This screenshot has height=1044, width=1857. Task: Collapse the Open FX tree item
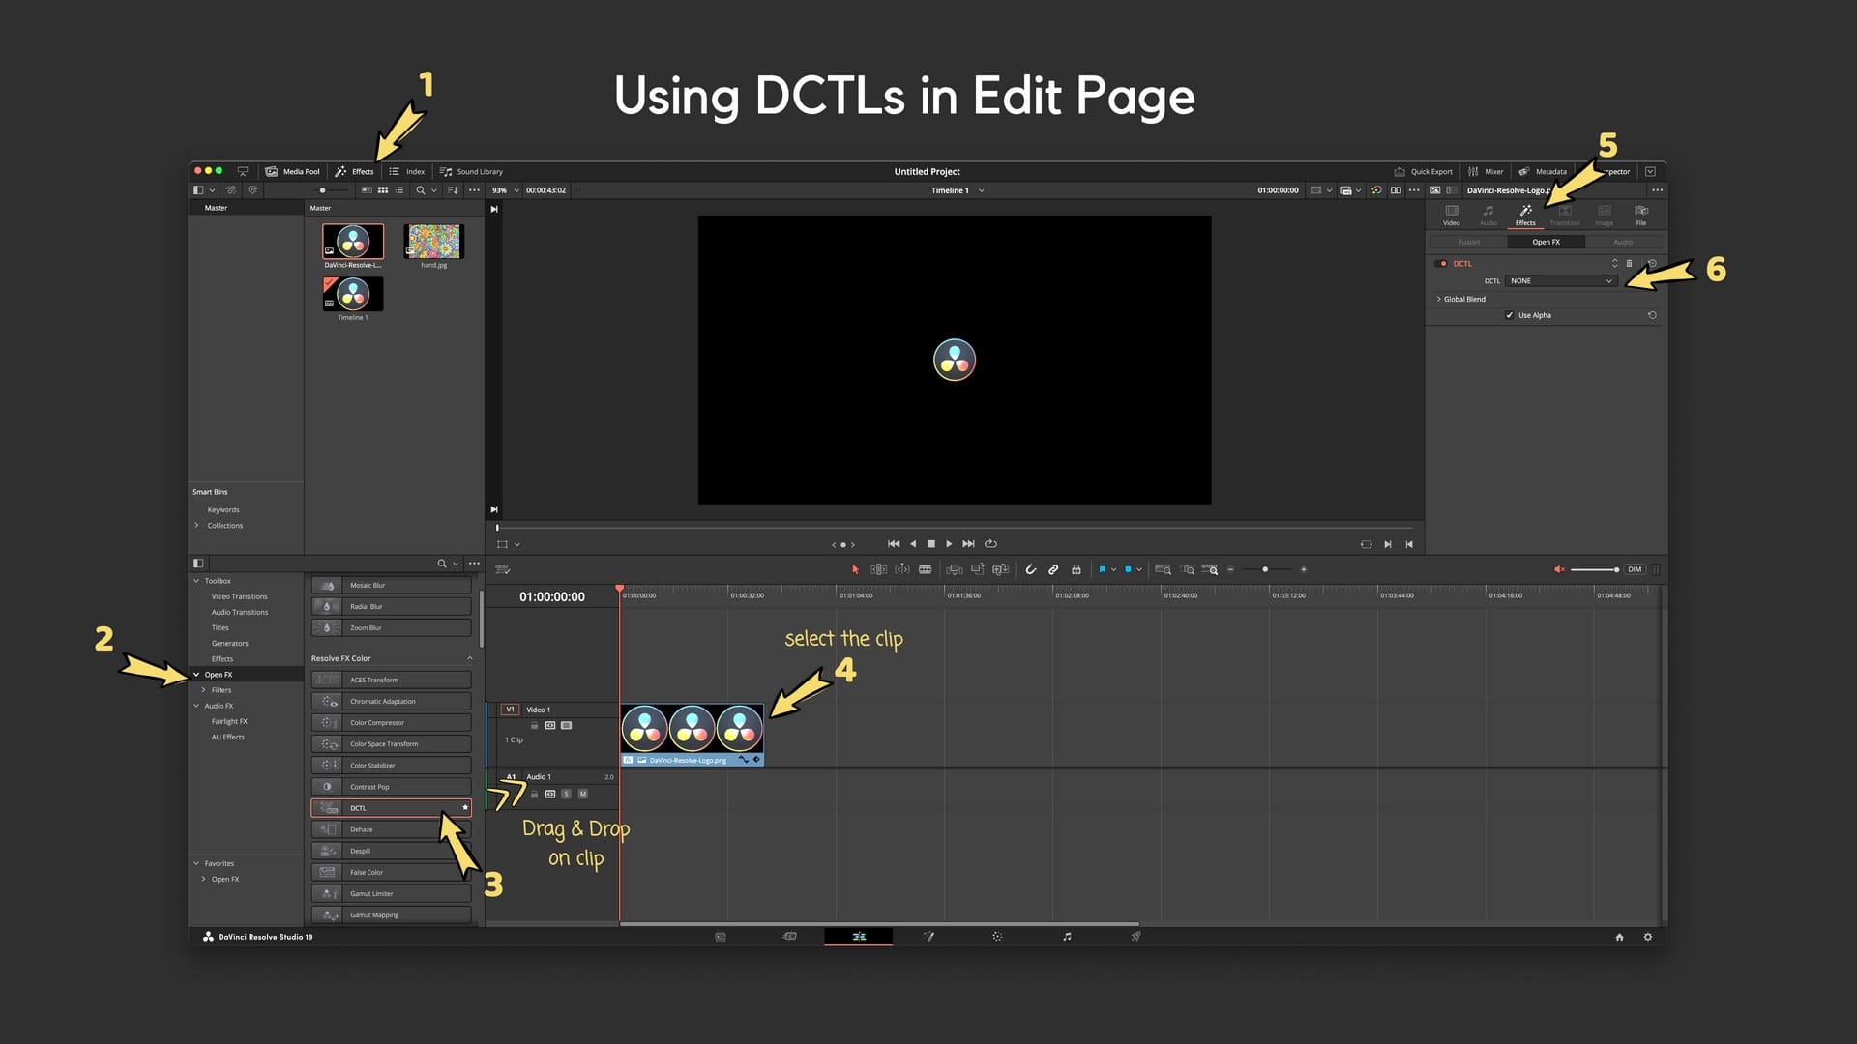point(196,674)
